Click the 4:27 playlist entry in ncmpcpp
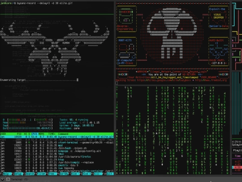 (238, 162)
